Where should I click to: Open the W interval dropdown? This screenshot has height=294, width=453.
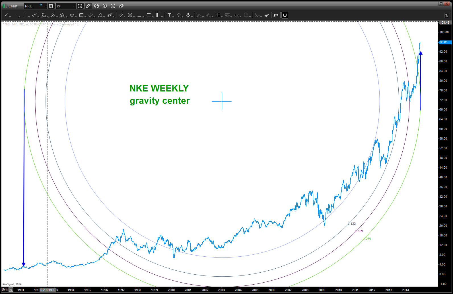click(74, 6)
